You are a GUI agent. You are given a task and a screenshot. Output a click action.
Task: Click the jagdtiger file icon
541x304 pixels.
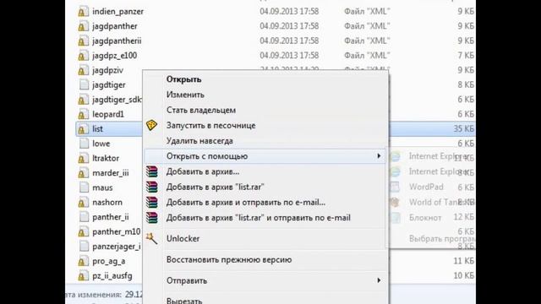tap(84, 84)
